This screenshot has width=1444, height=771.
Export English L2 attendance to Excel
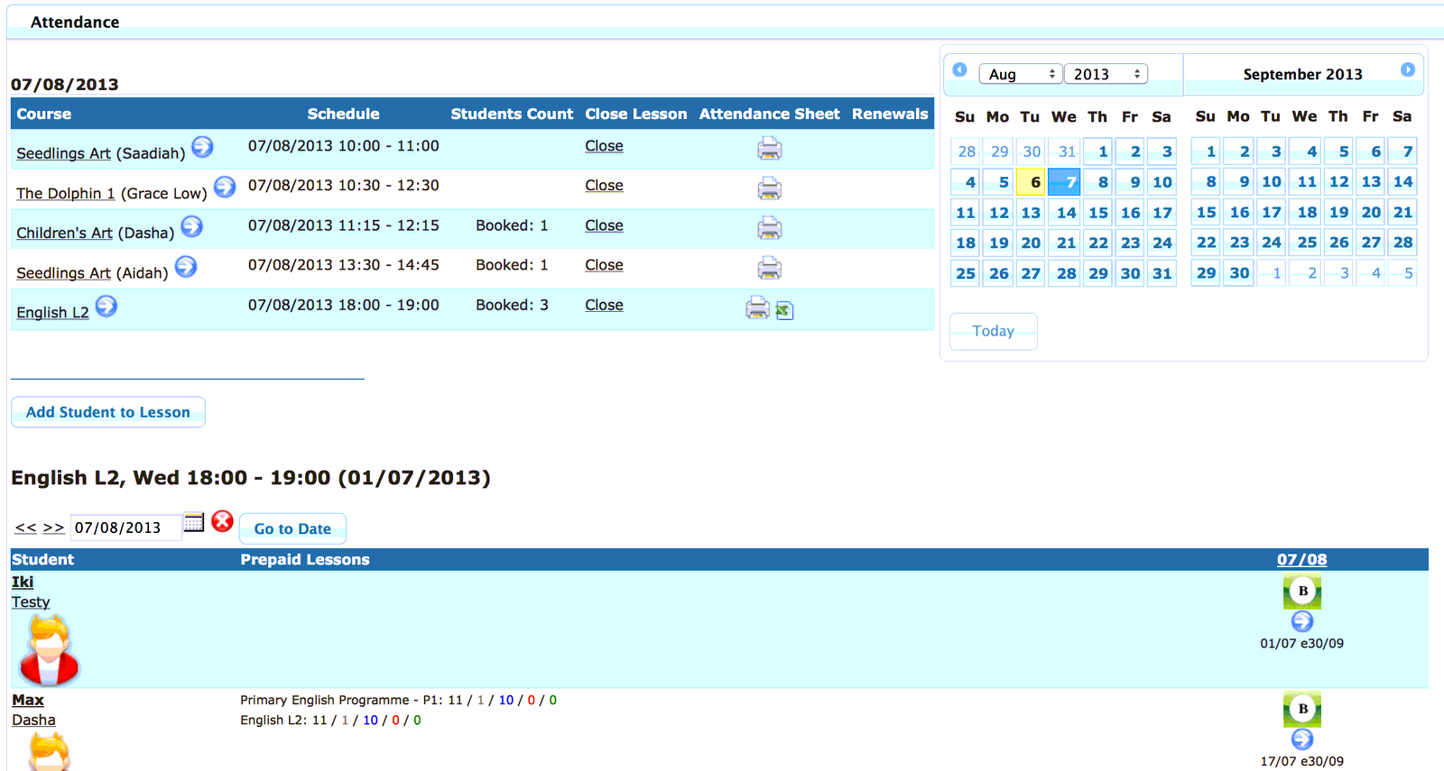point(784,311)
